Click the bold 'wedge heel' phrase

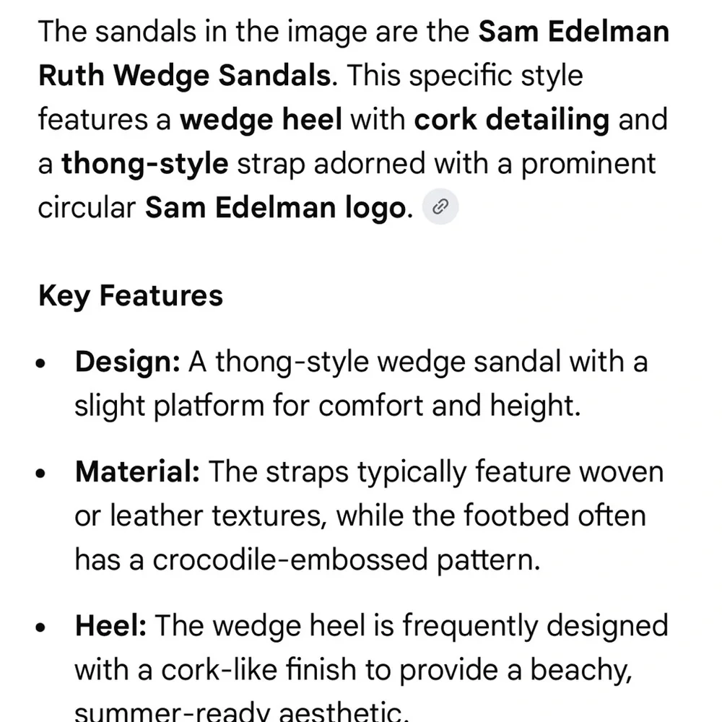[261, 120]
